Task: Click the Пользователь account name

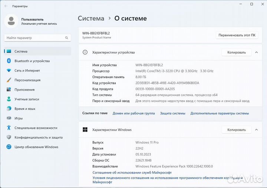Action: 32,19
